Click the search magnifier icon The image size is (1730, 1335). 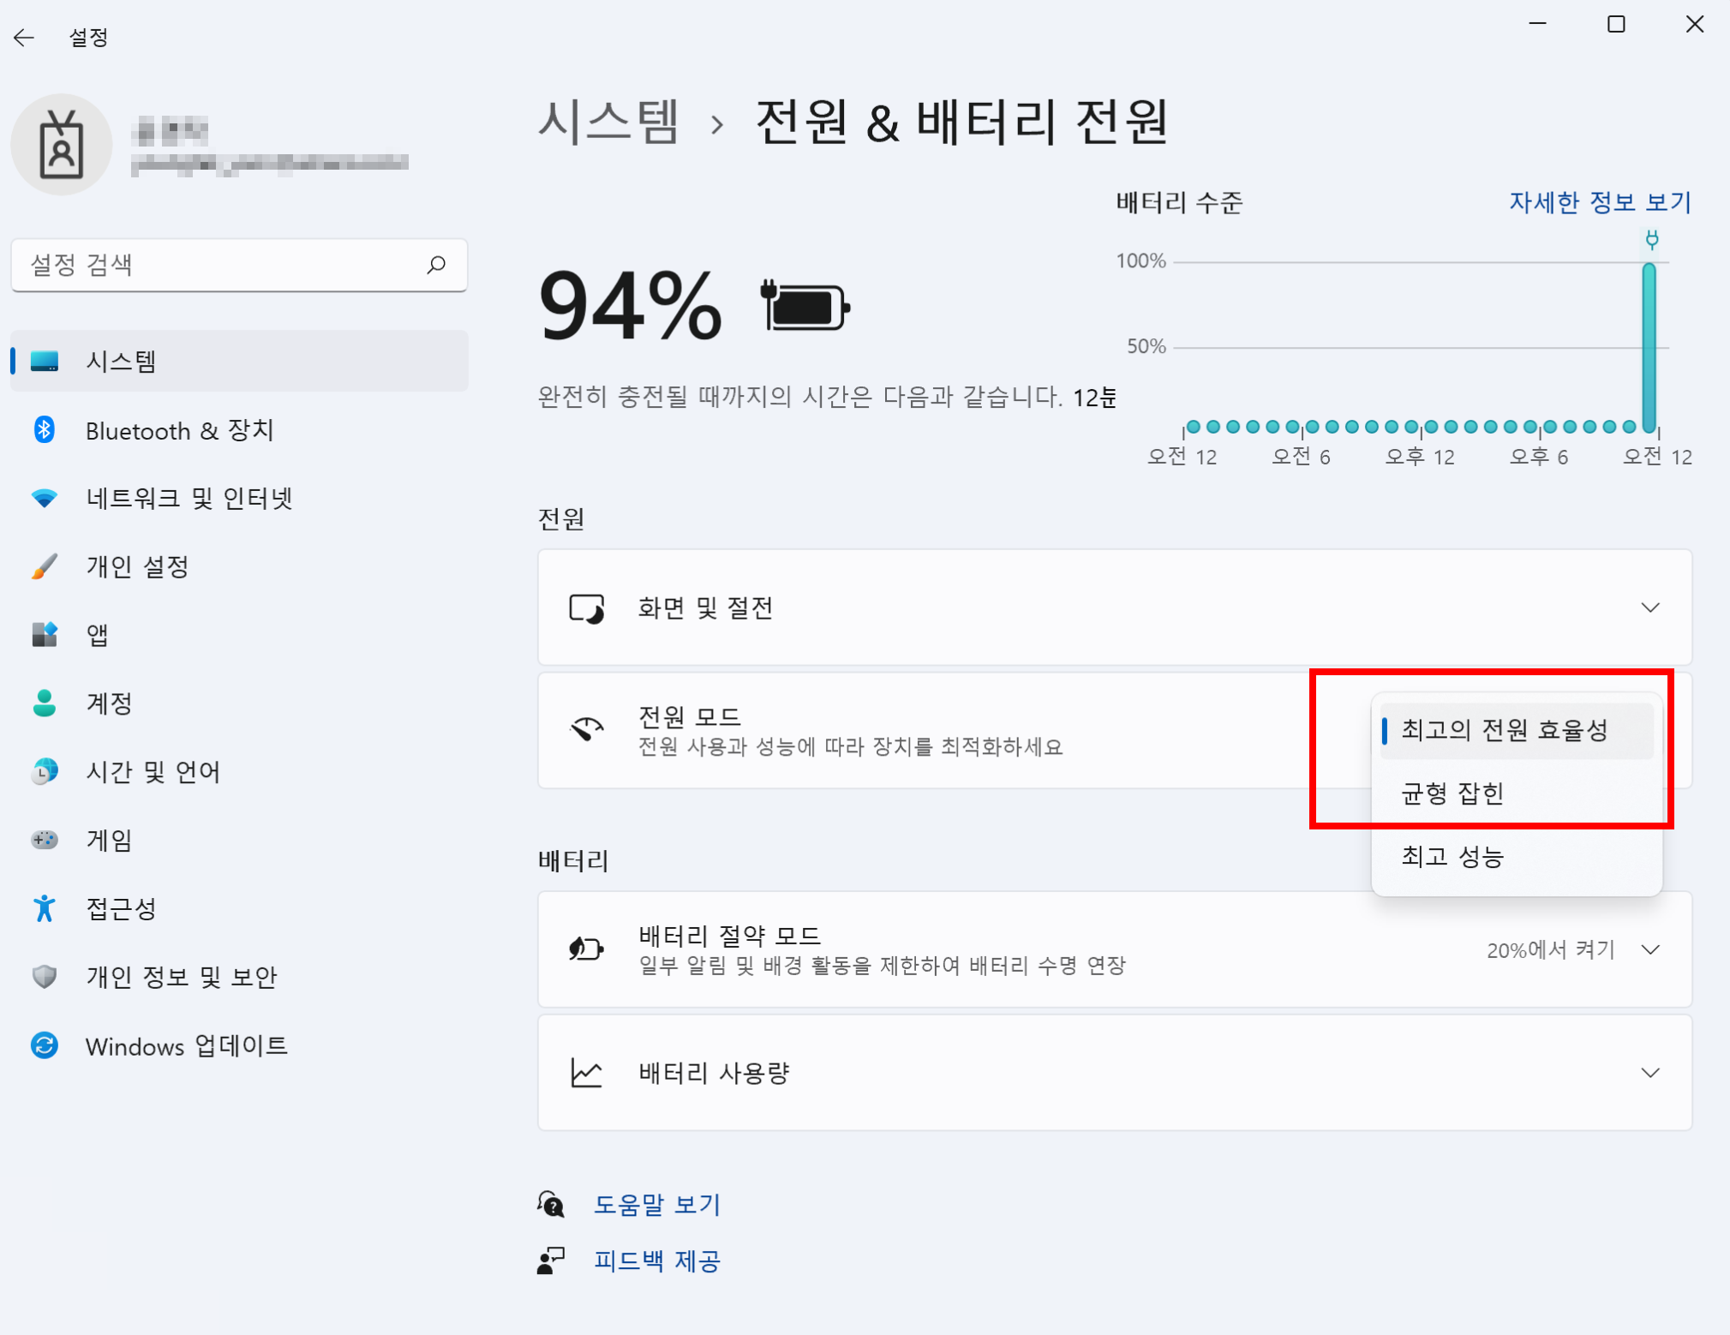(x=436, y=265)
